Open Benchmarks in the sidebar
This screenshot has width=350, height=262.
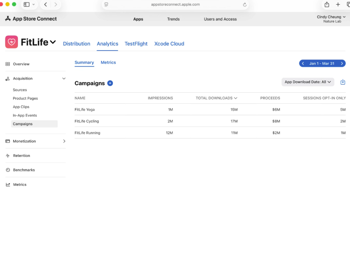tap(24, 170)
